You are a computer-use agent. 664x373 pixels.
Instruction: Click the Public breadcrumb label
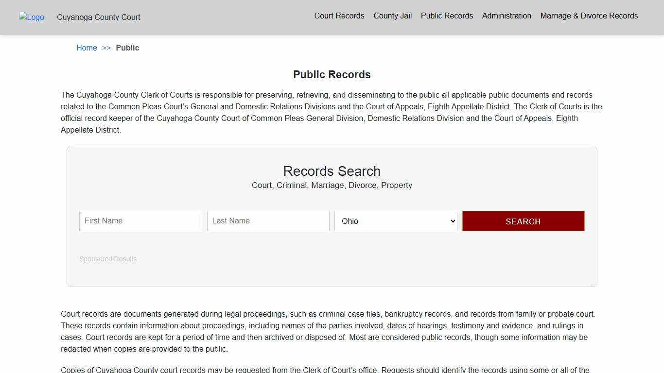(x=127, y=48)
